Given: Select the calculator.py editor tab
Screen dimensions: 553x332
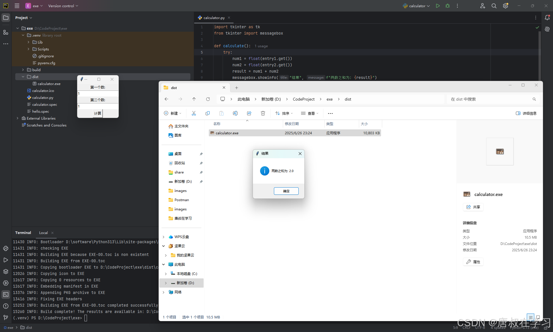Looking at the screenshot, I should [x=213, y=18].
